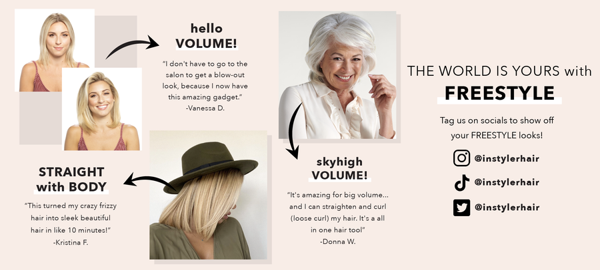The width and height of the screenshot is (600, 270).
Task: Click the Twitter bird icon
Action: (461, 207)
